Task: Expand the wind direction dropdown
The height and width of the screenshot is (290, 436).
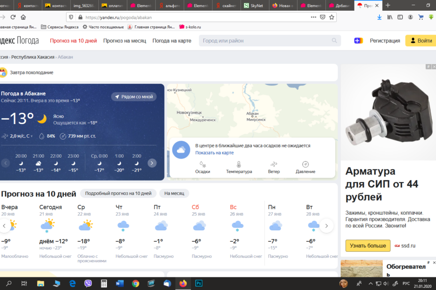Action: click(x=32, y=136)
